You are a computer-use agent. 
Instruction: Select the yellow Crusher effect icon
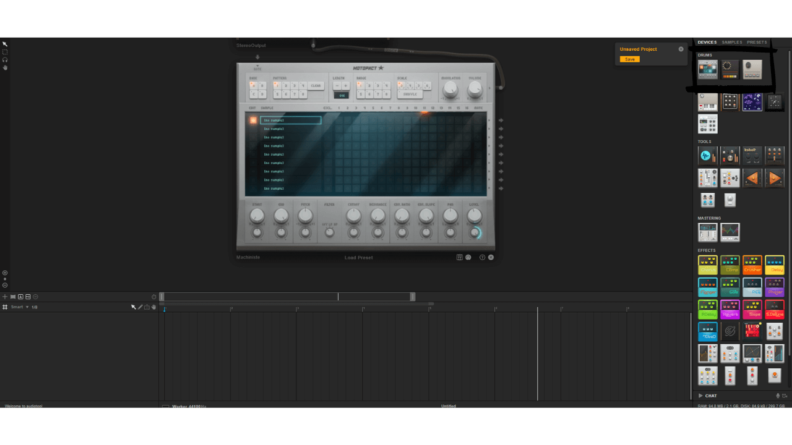click(x=752, y=265)
